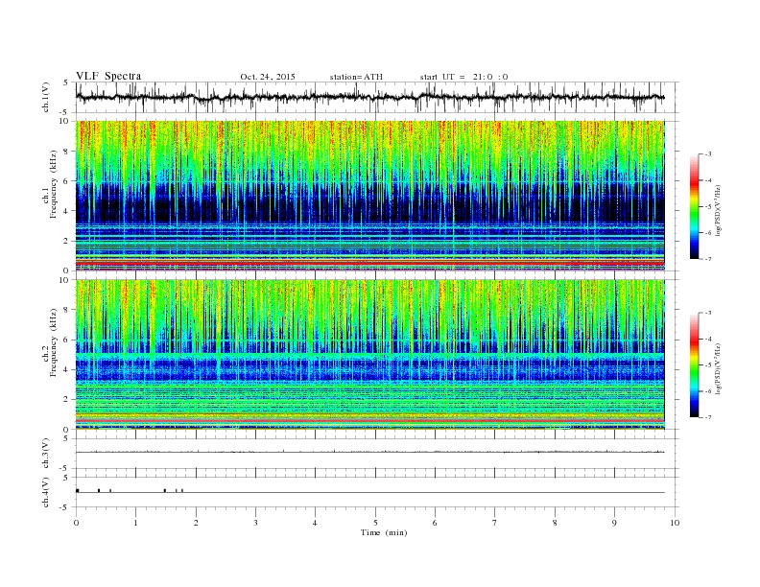Click the "-4" label on ch.2 colorbar

coord(707,339)
